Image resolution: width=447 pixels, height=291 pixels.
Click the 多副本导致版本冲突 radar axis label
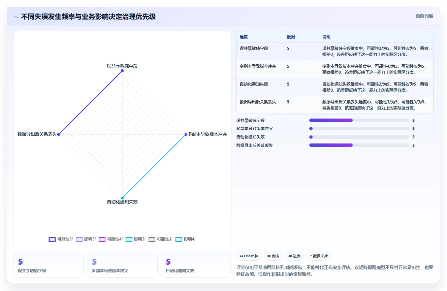click(x=207, y=134)
